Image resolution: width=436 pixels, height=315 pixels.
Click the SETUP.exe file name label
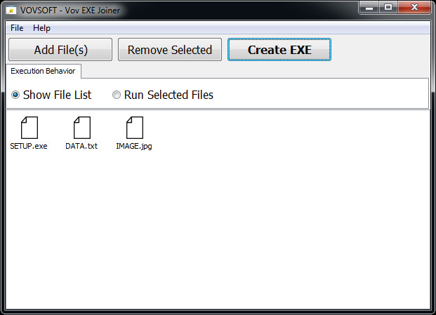click(x=29, y=146)
